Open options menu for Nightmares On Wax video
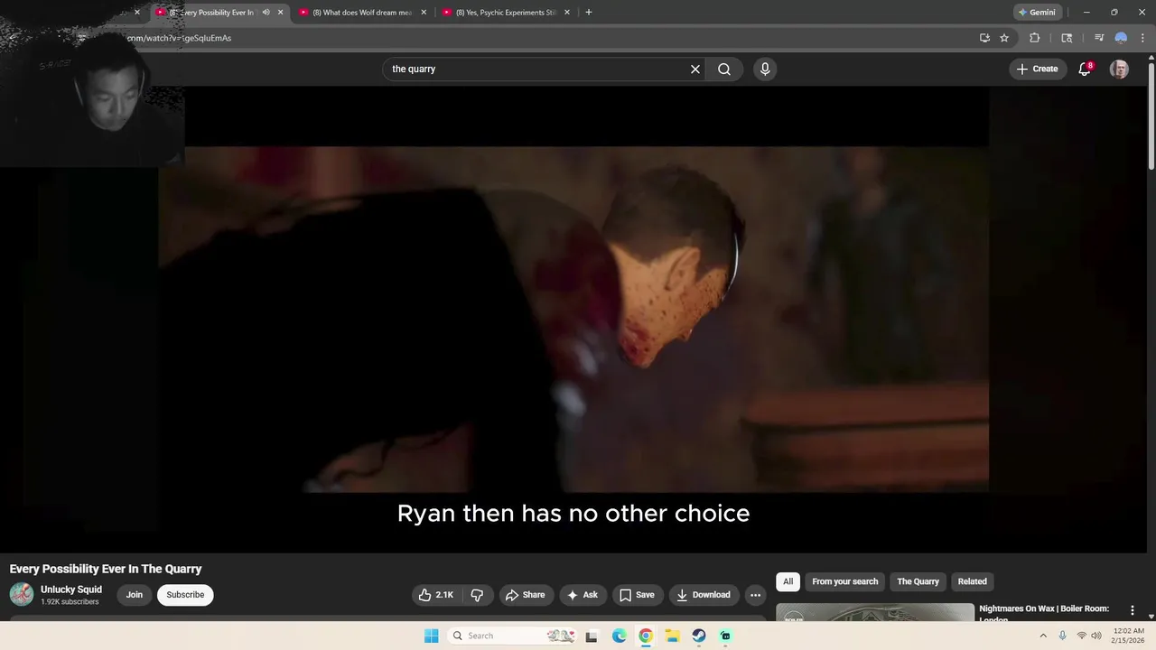The height and width of the screenshot is (650, 1156). pyautogui.click(x=1132, y=610)
